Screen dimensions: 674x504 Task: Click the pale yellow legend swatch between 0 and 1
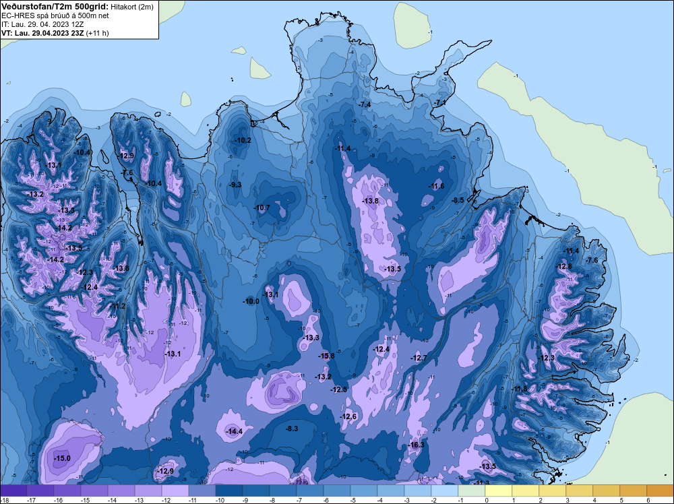pyautogui.click(x=499, y=491)
